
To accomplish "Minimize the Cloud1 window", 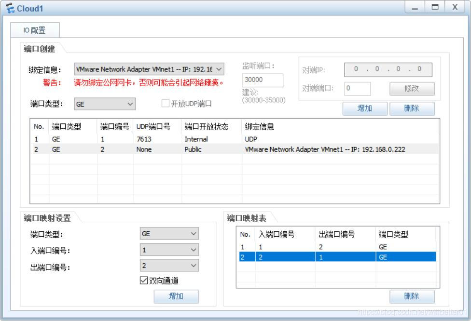I will [415, 7].
